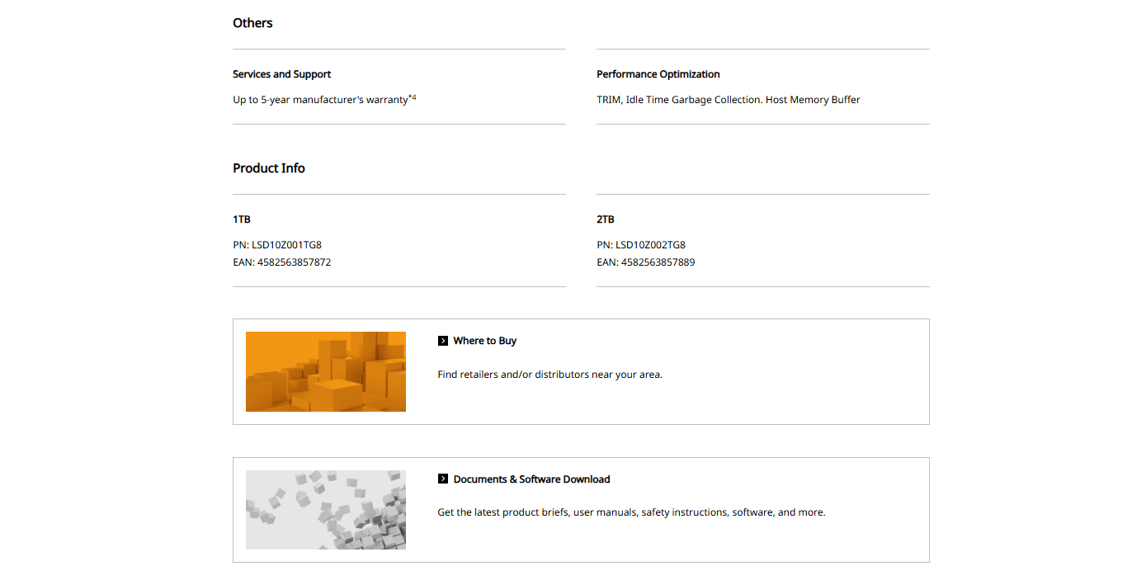Click the Performance Optimization label

pos(658,74)
